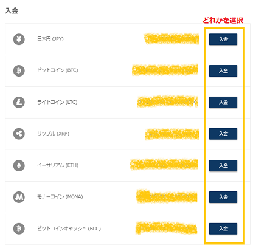
Task: Click the Bitcoin BTC coin icon
Action: (19, 70)
